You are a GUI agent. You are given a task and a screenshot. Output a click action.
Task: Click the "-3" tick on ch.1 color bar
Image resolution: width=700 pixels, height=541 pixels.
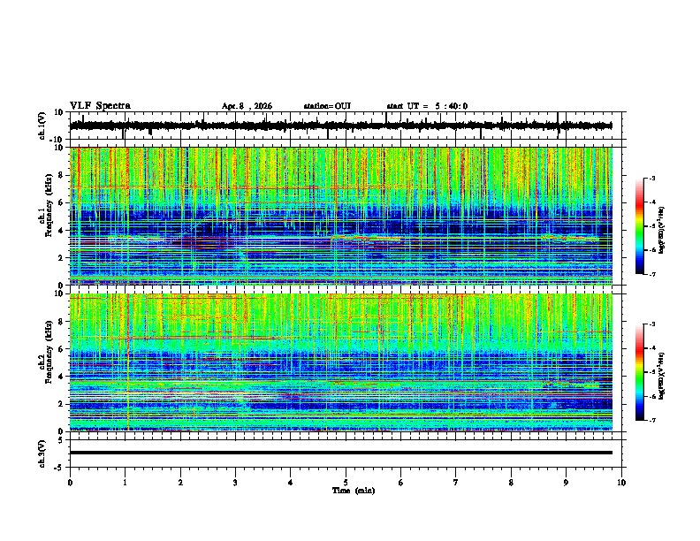[652, 178]
